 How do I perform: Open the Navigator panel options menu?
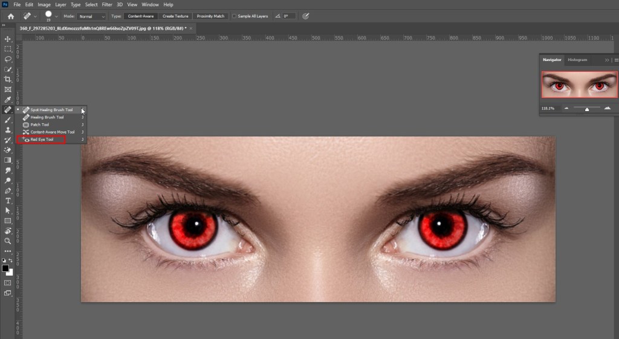[615, 60]
